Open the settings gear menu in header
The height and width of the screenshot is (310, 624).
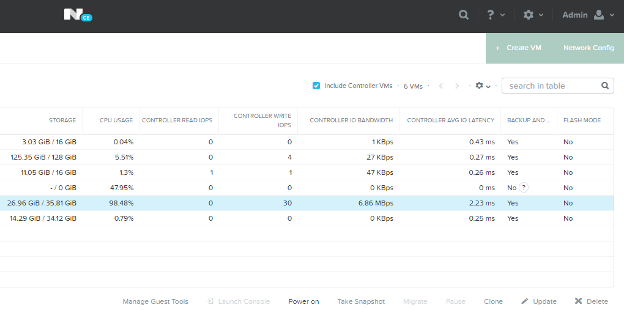(533, 15)
